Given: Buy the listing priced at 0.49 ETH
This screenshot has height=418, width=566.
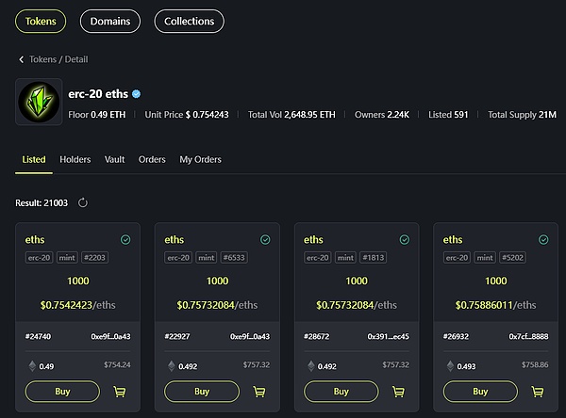Looking at the screenshot, I should click(62, 392).
